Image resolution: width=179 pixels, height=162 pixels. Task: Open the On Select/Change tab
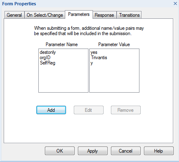(x=45, y=15)
